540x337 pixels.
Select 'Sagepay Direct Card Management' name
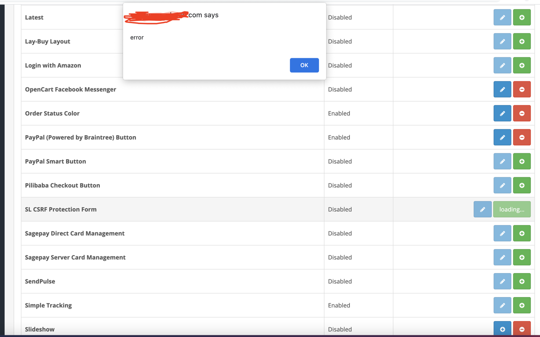pyautogui.click(x=75, y=234)
